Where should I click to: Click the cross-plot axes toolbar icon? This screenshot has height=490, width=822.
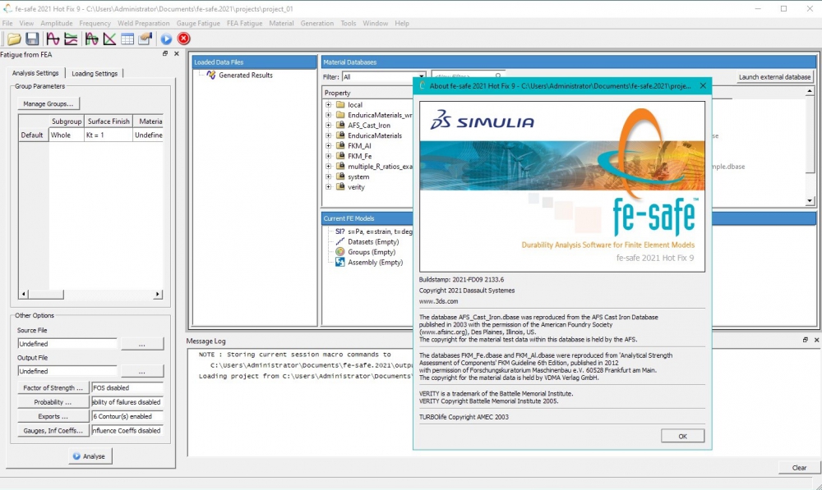109,39
